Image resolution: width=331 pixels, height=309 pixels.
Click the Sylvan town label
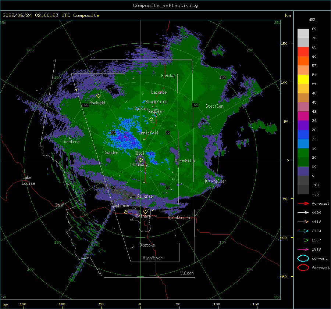point(141,108)
